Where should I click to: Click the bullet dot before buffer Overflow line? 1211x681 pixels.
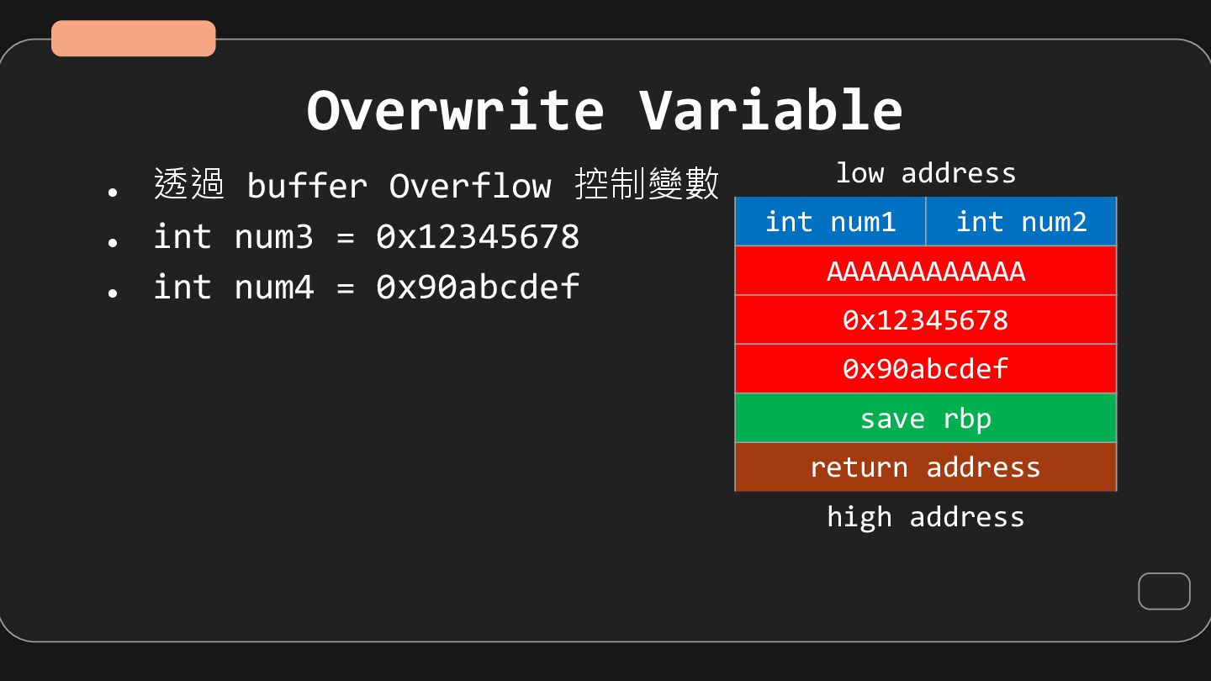pyautogui.click(x=113, y=192)
